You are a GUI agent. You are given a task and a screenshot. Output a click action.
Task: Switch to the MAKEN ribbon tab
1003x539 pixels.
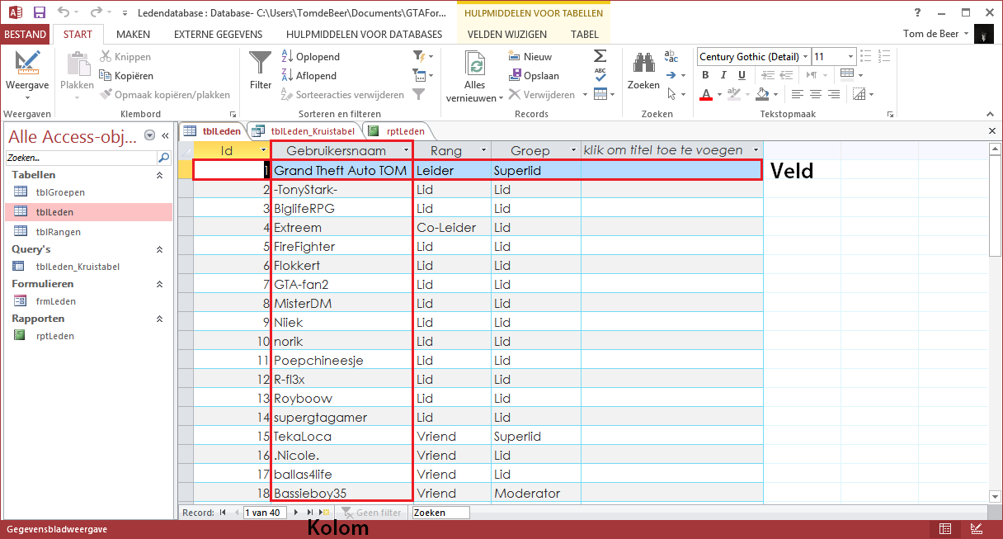133,34
